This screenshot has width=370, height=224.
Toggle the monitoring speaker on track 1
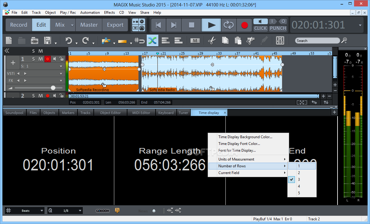(x=55, y=59)
